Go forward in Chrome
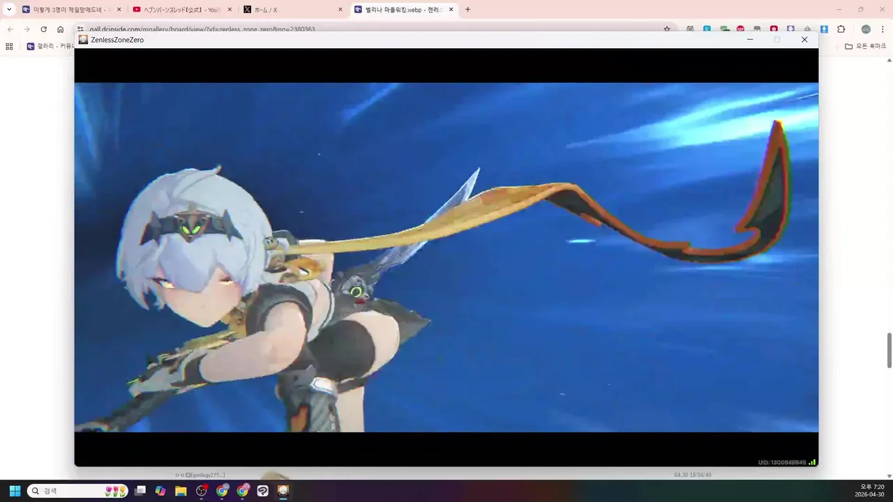Image resolution: width=893 pixels, height=502 pixels. (x=27, y=29)
